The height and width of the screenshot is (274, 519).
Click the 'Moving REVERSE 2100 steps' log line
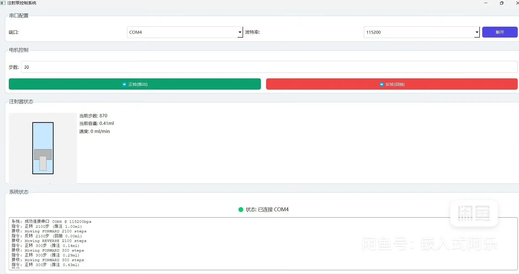(x=55, y=241)
